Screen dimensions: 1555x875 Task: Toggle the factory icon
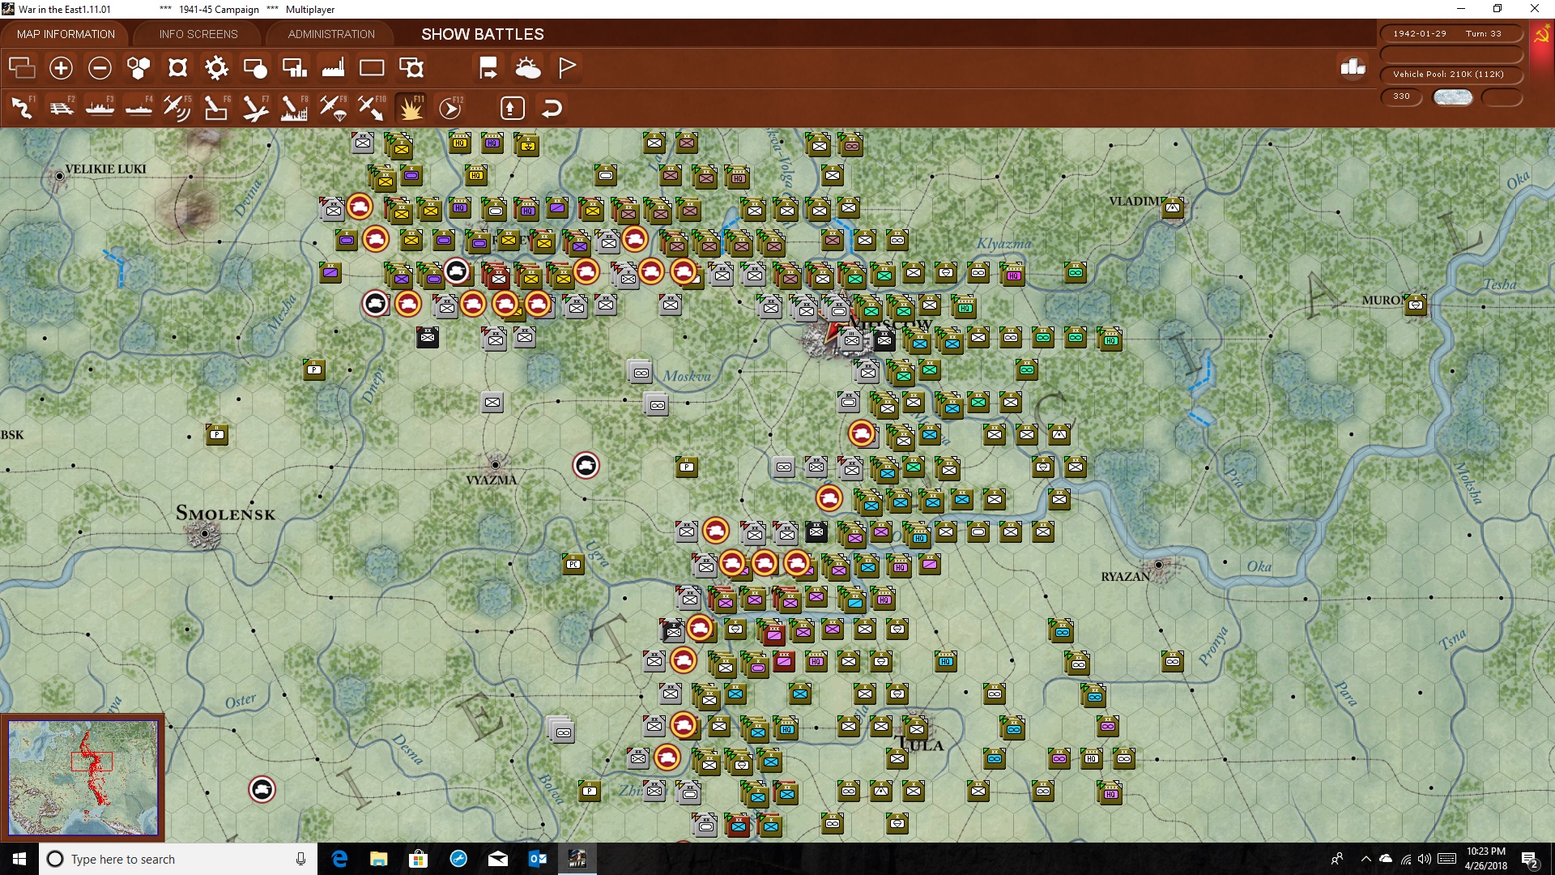click(x=333, y=68)
